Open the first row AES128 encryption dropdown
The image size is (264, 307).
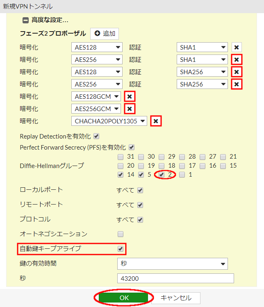97,47
